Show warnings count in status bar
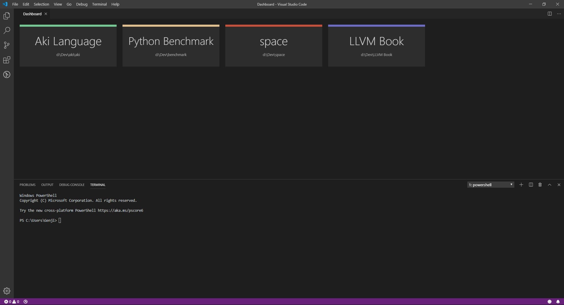Screen dimensions: 564x305 [16, 301]
